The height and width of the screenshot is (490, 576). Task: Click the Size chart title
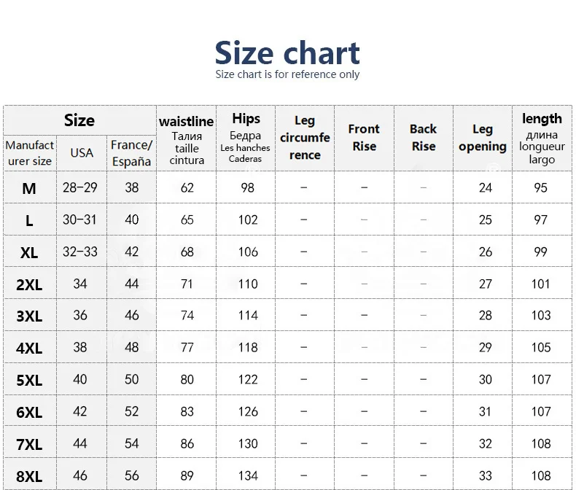click(x=287, y=53)
